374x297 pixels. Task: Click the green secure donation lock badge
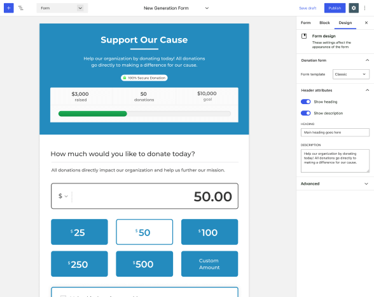point(144,78)
